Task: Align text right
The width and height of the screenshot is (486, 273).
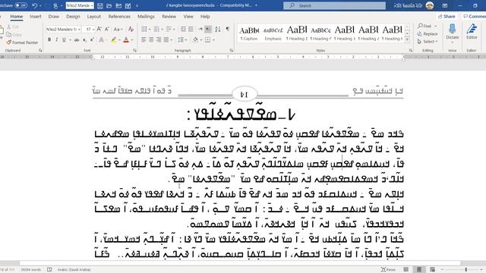Action: coord(159,39)
